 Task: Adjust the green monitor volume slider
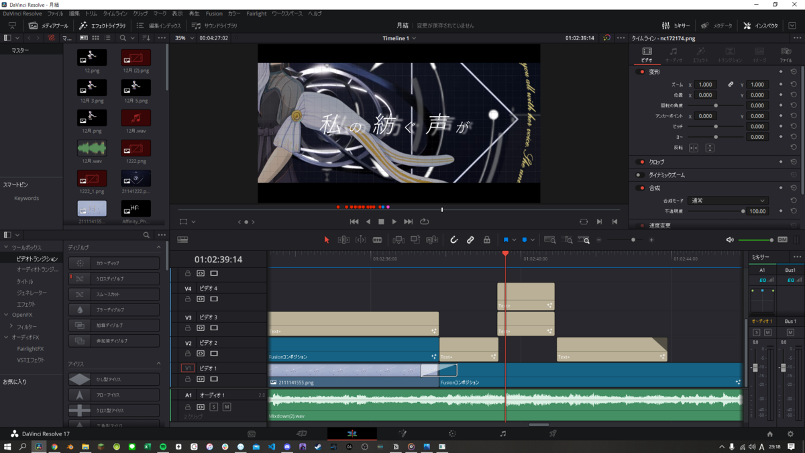tap(755, 240)
